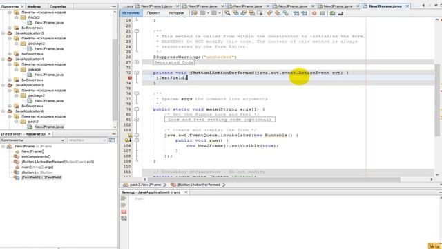Minimize the Projects panel group
Screen dimensions: 442x249
pos(114,6)
